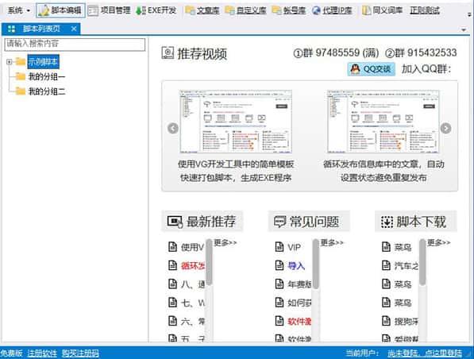Expand the 示例脚本 tree node
Screen dimensions: 474x359
coord(9,62)
